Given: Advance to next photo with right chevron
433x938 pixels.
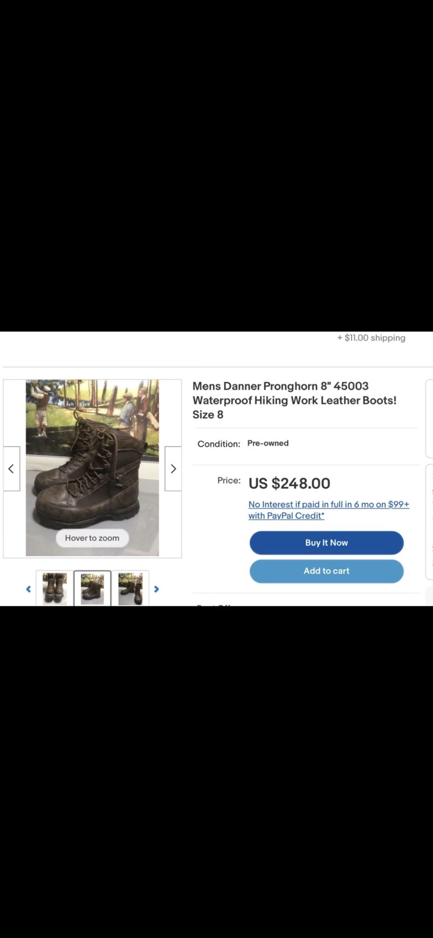Looking at the screenshot, I should (173, 469).
